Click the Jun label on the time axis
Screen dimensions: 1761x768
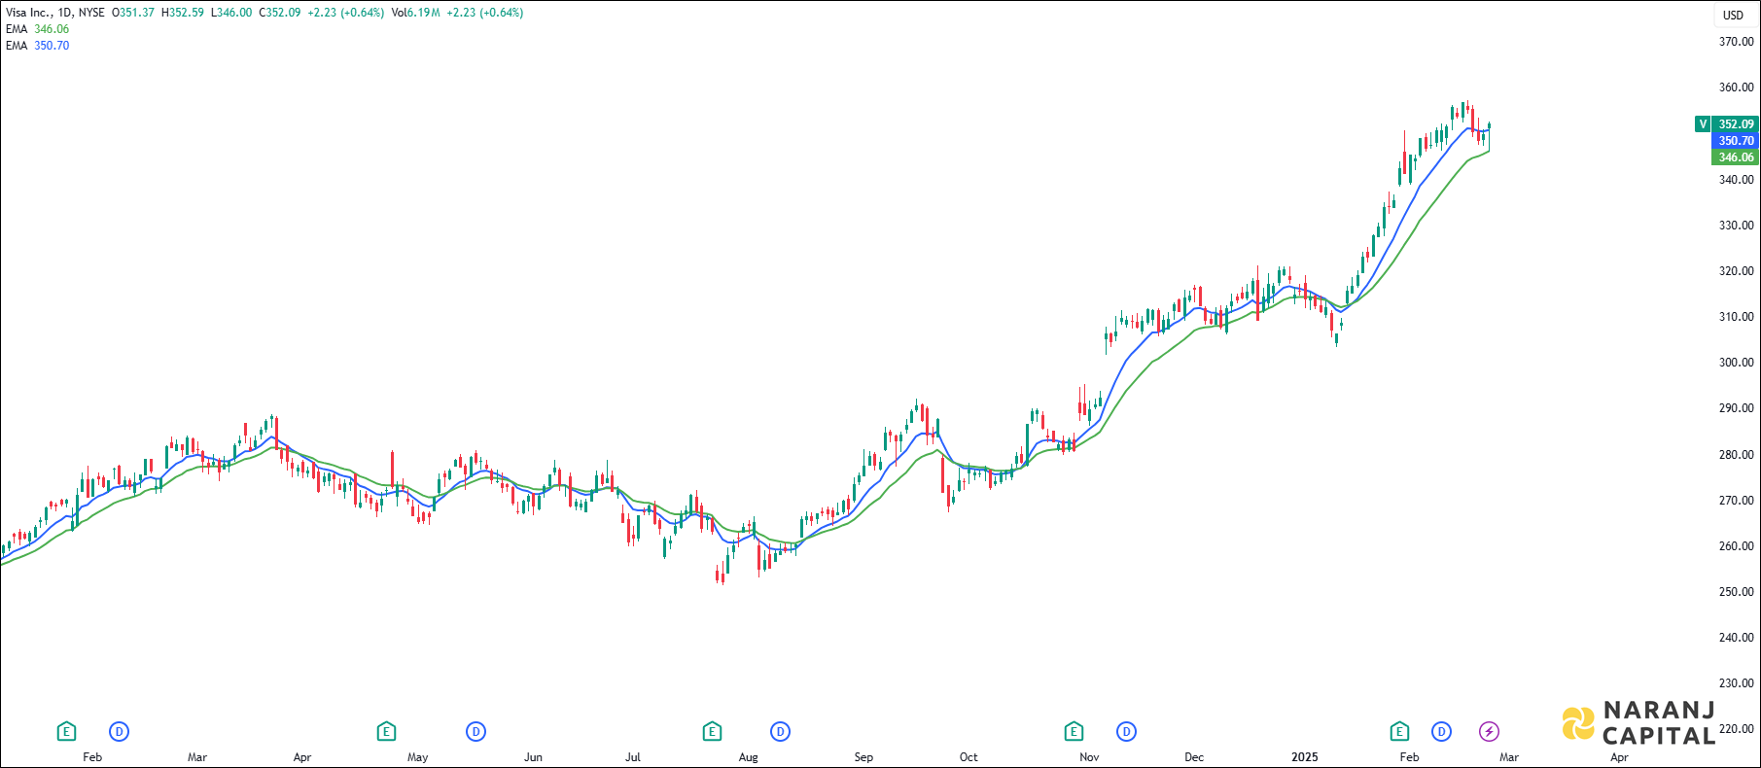tap(534, 757)
